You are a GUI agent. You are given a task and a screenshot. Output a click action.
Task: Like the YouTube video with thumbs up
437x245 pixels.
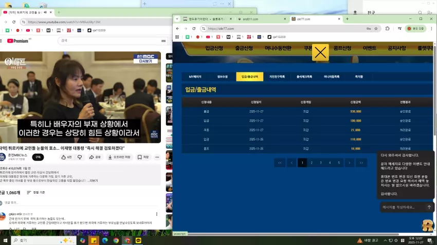point(67,157)
